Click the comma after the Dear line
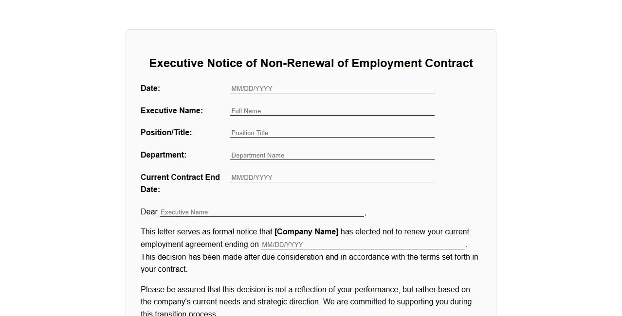Viewport: 622px width, 316px height. [366, 212]
